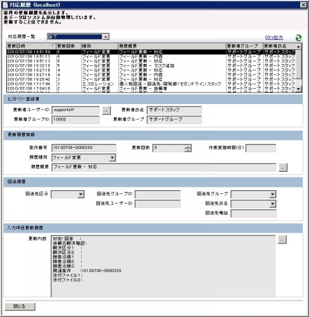
Task: Select the row dated 2010/07/08 18:51:59
Action: 151,52
